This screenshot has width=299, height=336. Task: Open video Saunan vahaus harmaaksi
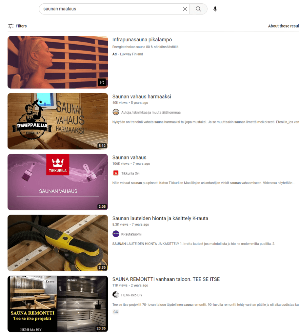(x=142, y=97)
